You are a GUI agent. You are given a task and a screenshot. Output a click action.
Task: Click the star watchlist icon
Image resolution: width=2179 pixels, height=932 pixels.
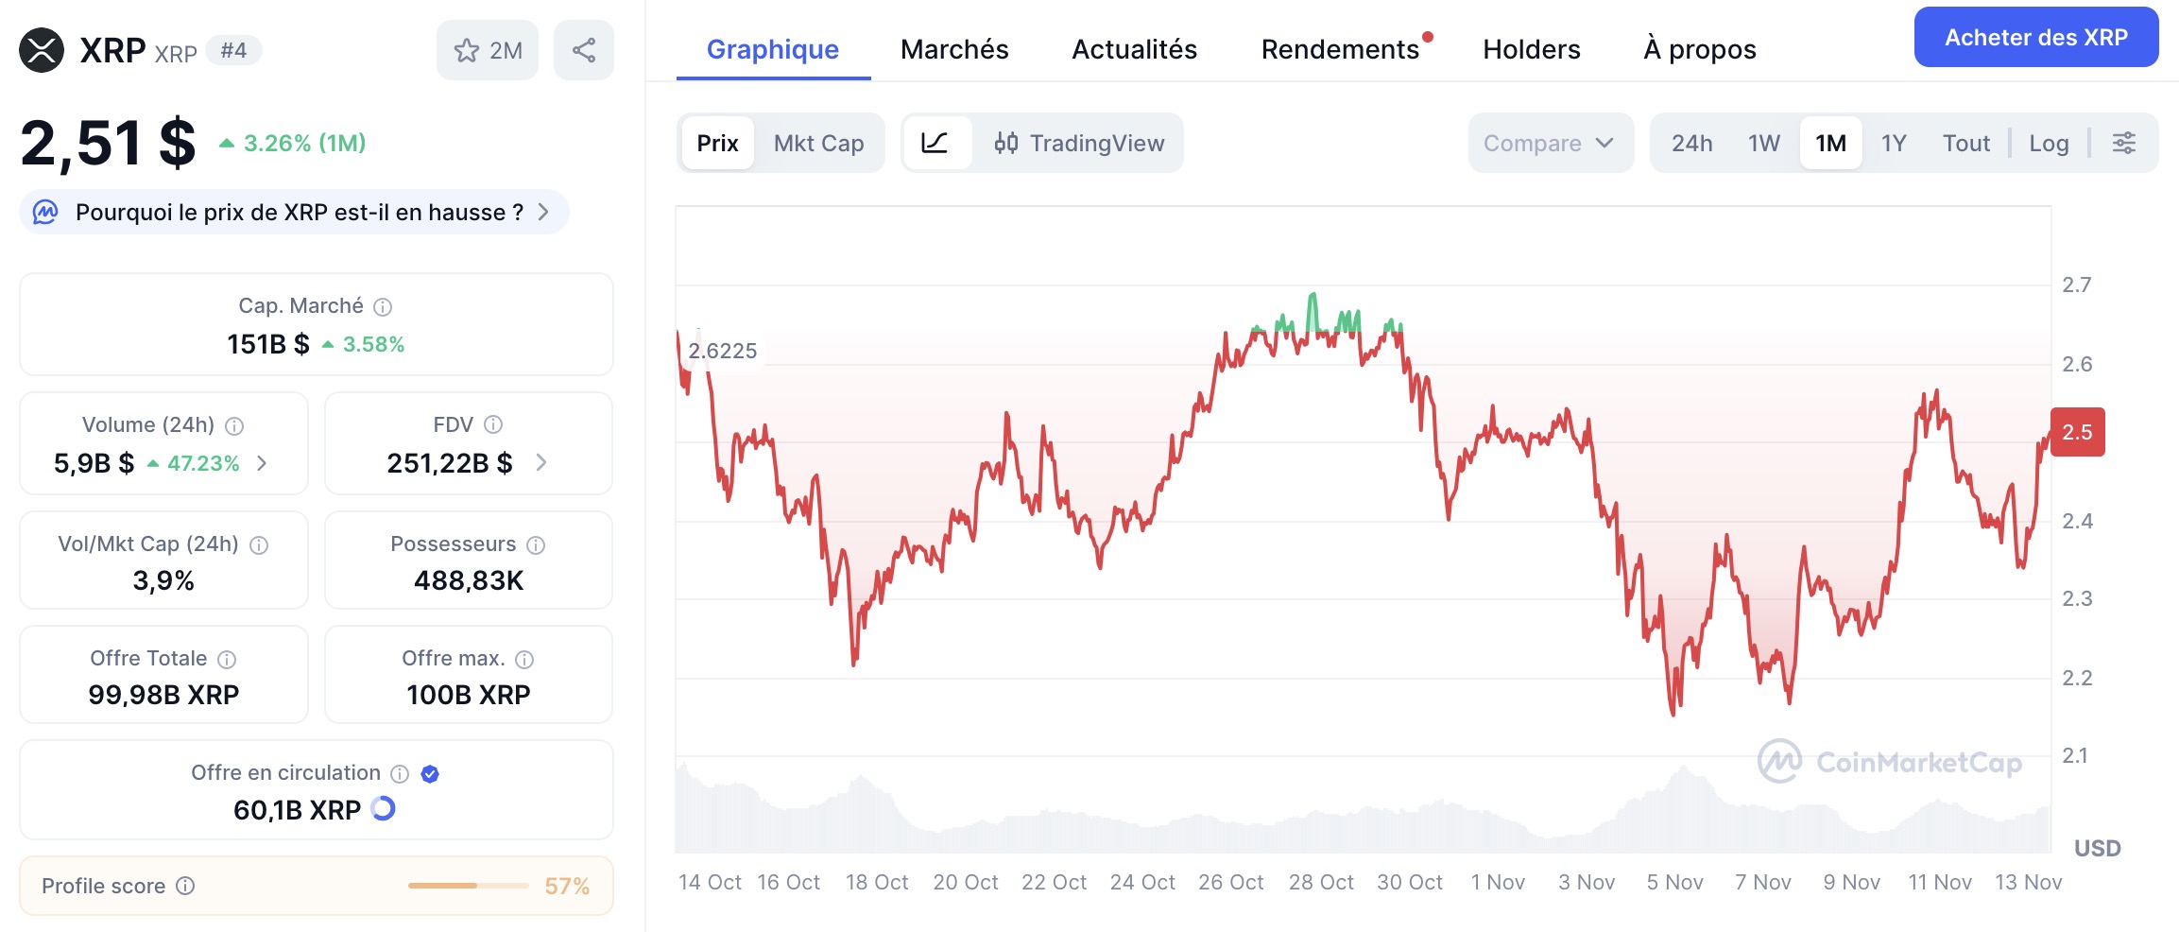coord(467,50)
